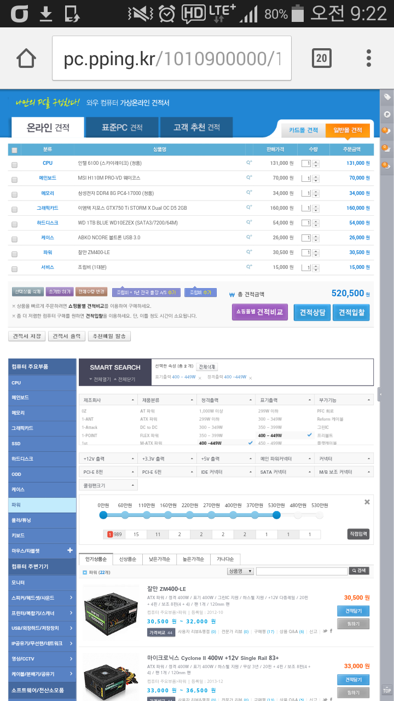Viewport: 394px width, 701px height.
Task: Toggle the select-all checkbox in table header
Action: (x=14, y=150)
